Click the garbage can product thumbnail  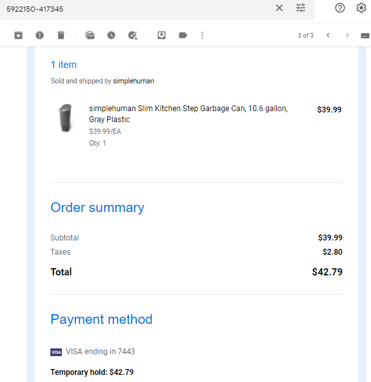[x=66, y=118]
